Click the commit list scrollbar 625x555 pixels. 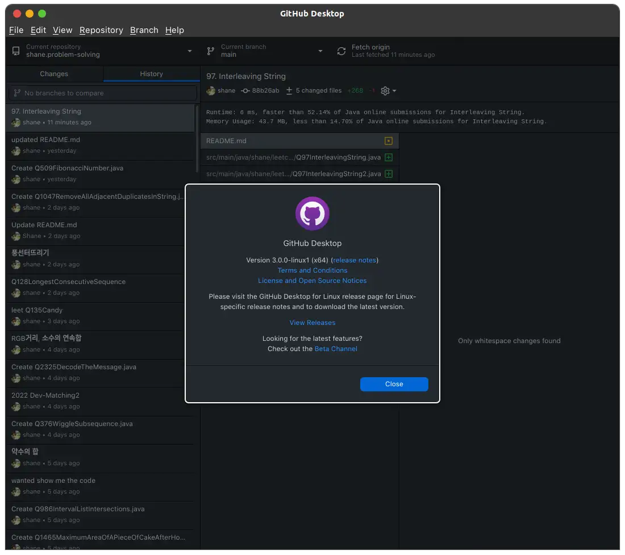[x=197, y=138]
